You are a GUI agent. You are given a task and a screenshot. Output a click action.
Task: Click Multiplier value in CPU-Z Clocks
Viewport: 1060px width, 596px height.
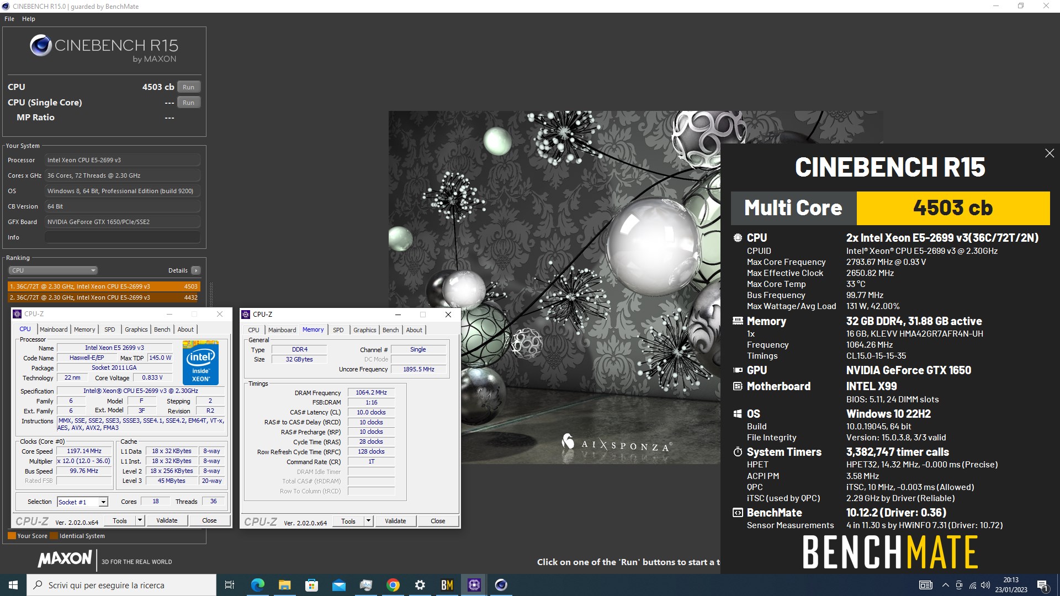pos(84,461)
